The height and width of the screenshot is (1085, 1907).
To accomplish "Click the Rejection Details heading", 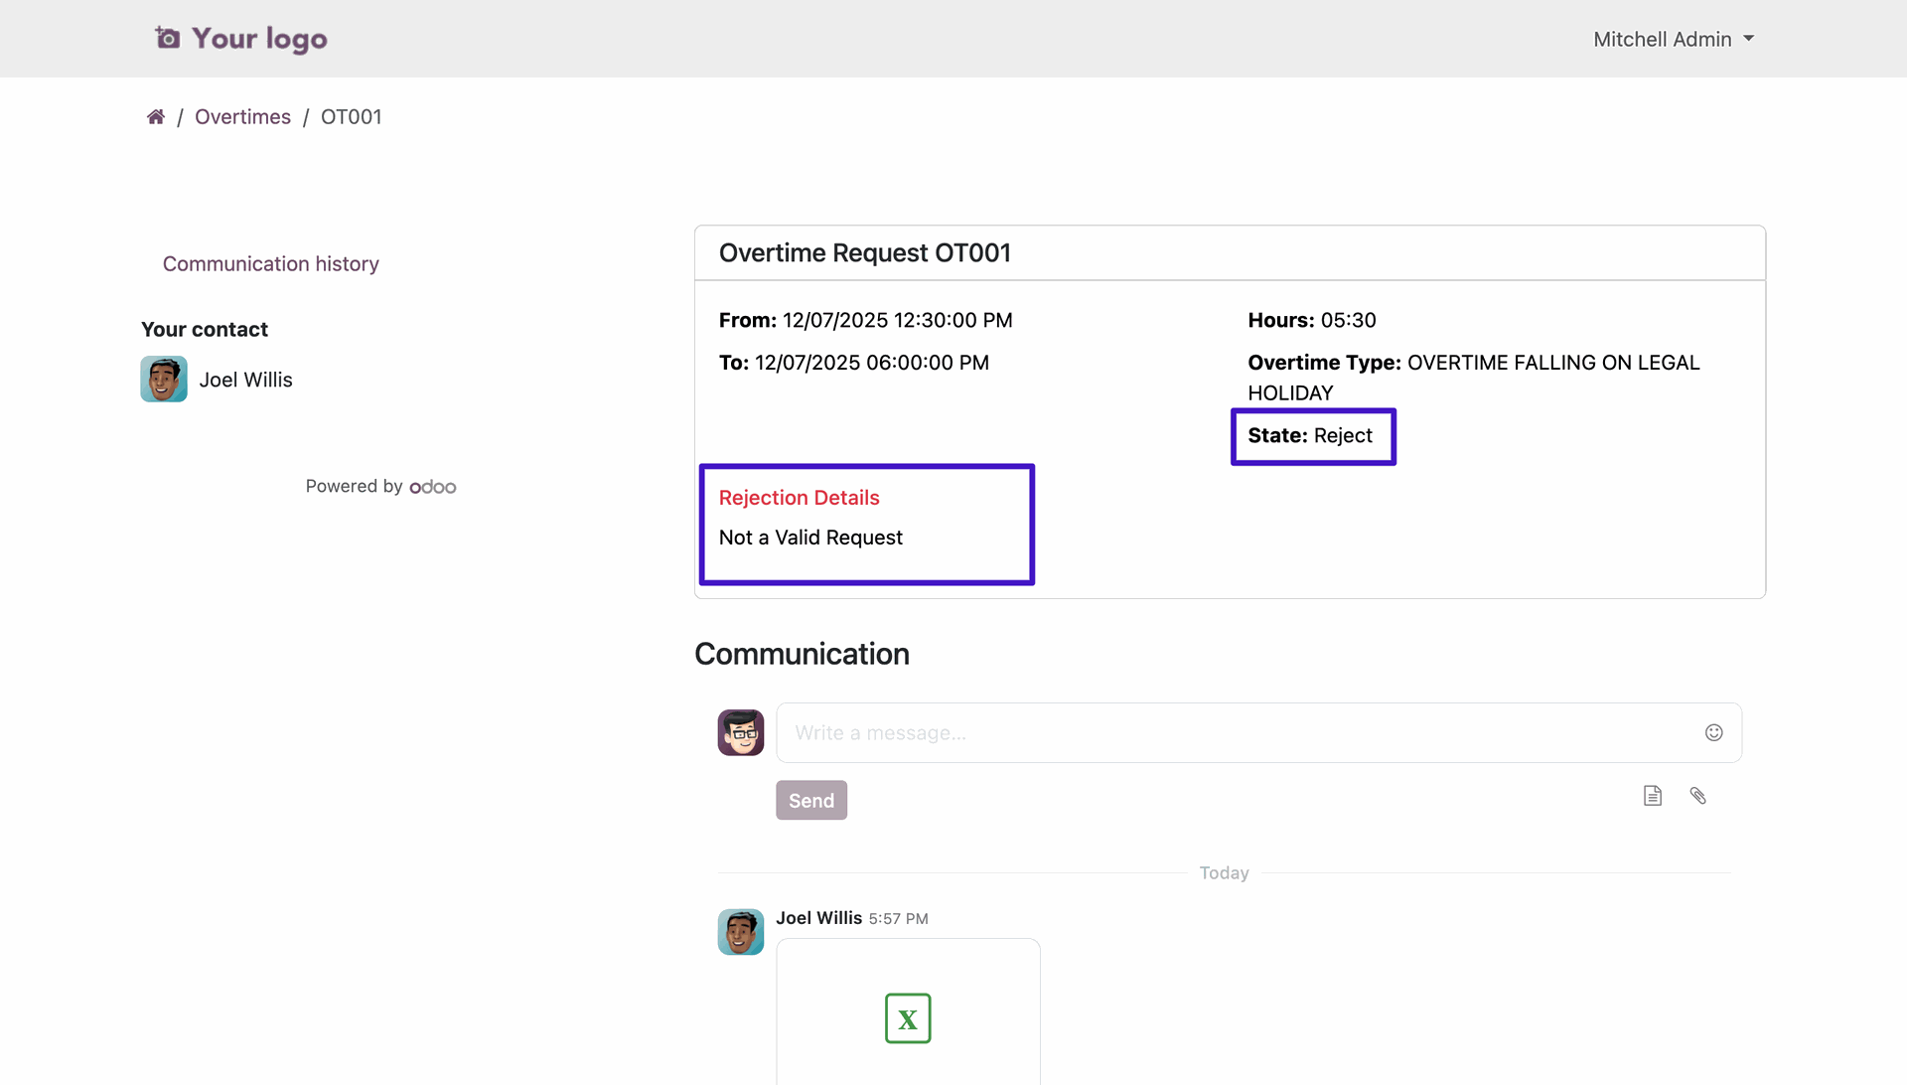I will click(799, 498).
